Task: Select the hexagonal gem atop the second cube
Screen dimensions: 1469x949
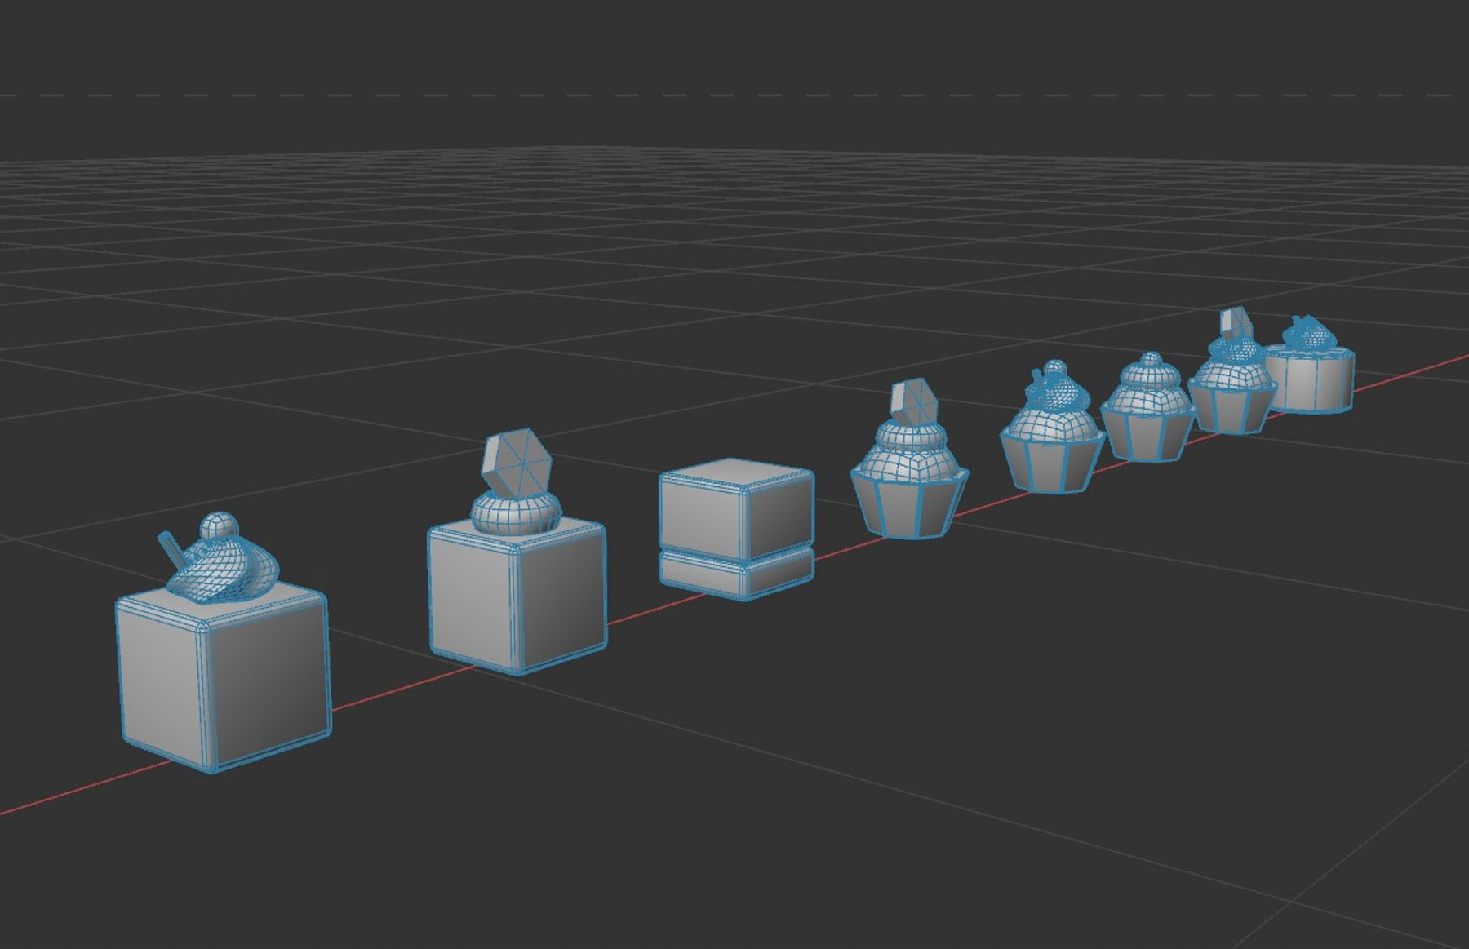Action: pyautogui.click(x=517, y=463)
